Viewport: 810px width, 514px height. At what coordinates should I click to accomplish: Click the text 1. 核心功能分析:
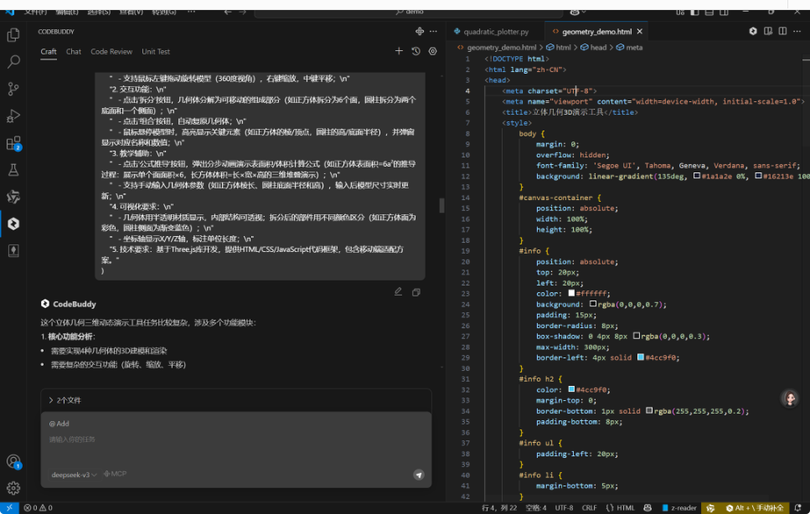[x=68, y=337]
